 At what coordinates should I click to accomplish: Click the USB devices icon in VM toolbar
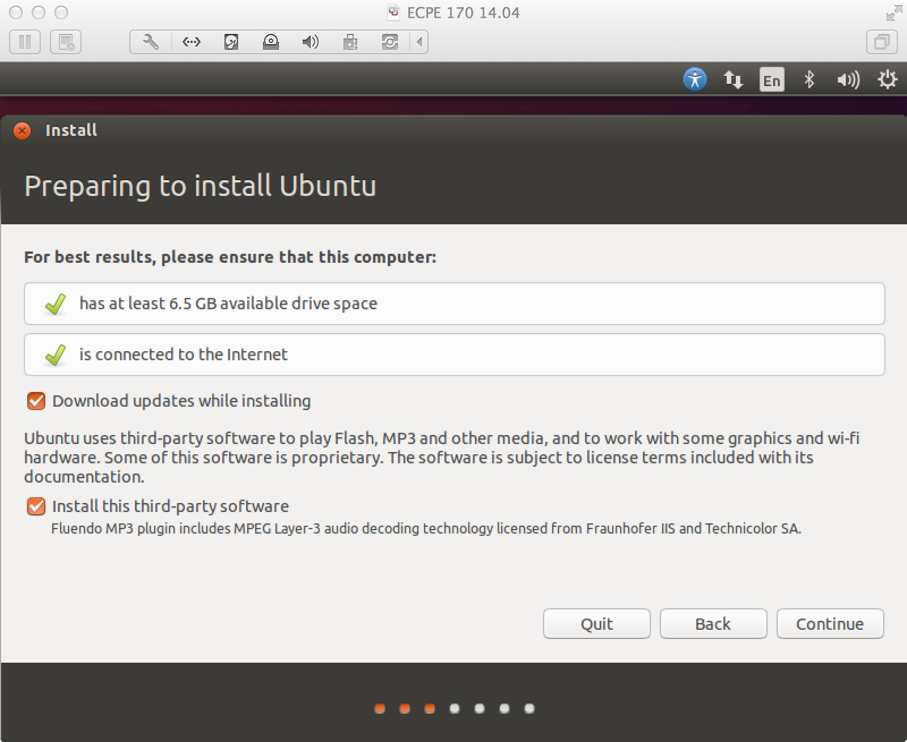tap(350, 41)
